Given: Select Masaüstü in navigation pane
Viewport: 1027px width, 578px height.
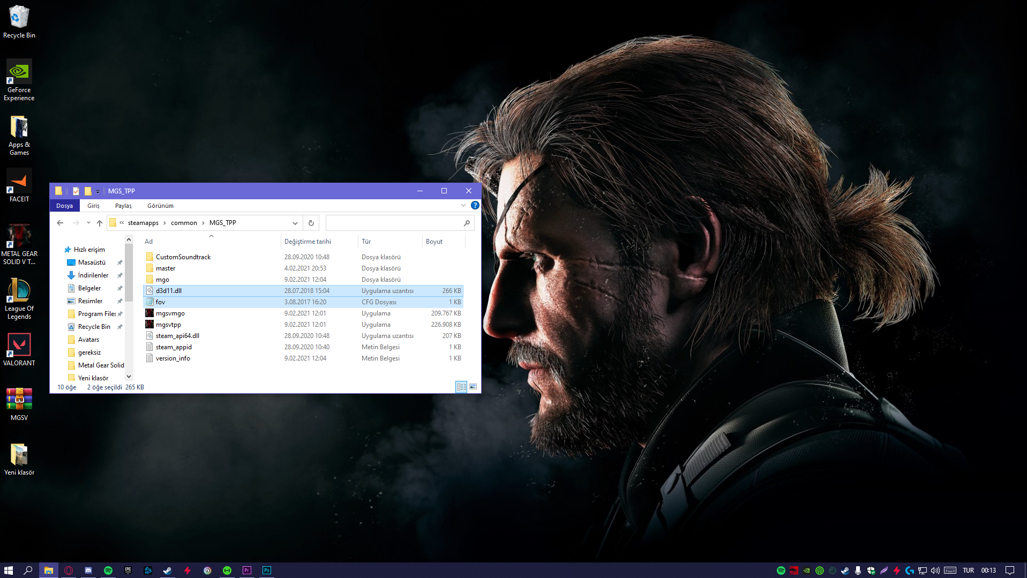Looking at the screenshot, I should (92, 262).
